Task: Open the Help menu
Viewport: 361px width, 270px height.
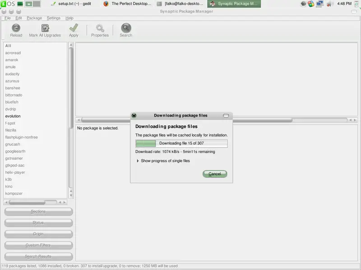Action: point(69,18)
